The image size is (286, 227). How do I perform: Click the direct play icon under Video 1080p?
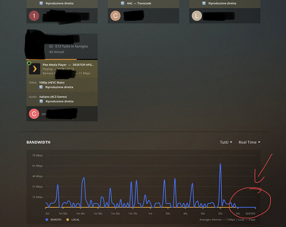(x=41, y=87)
